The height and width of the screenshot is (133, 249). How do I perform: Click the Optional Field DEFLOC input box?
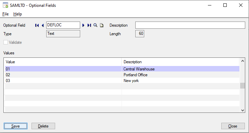pyautogui.click(x=63, y=25)
